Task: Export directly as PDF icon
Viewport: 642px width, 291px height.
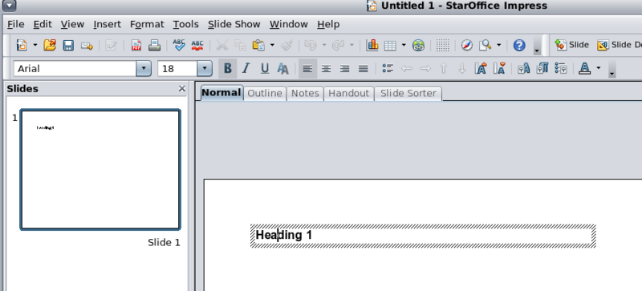Action: [x=136, y=45]
